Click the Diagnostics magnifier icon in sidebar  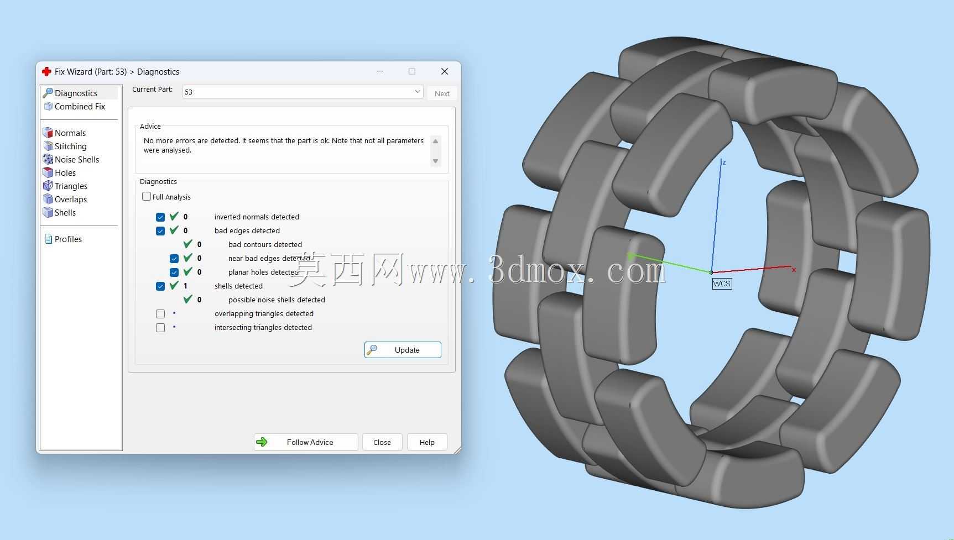[x=48, y=93]
